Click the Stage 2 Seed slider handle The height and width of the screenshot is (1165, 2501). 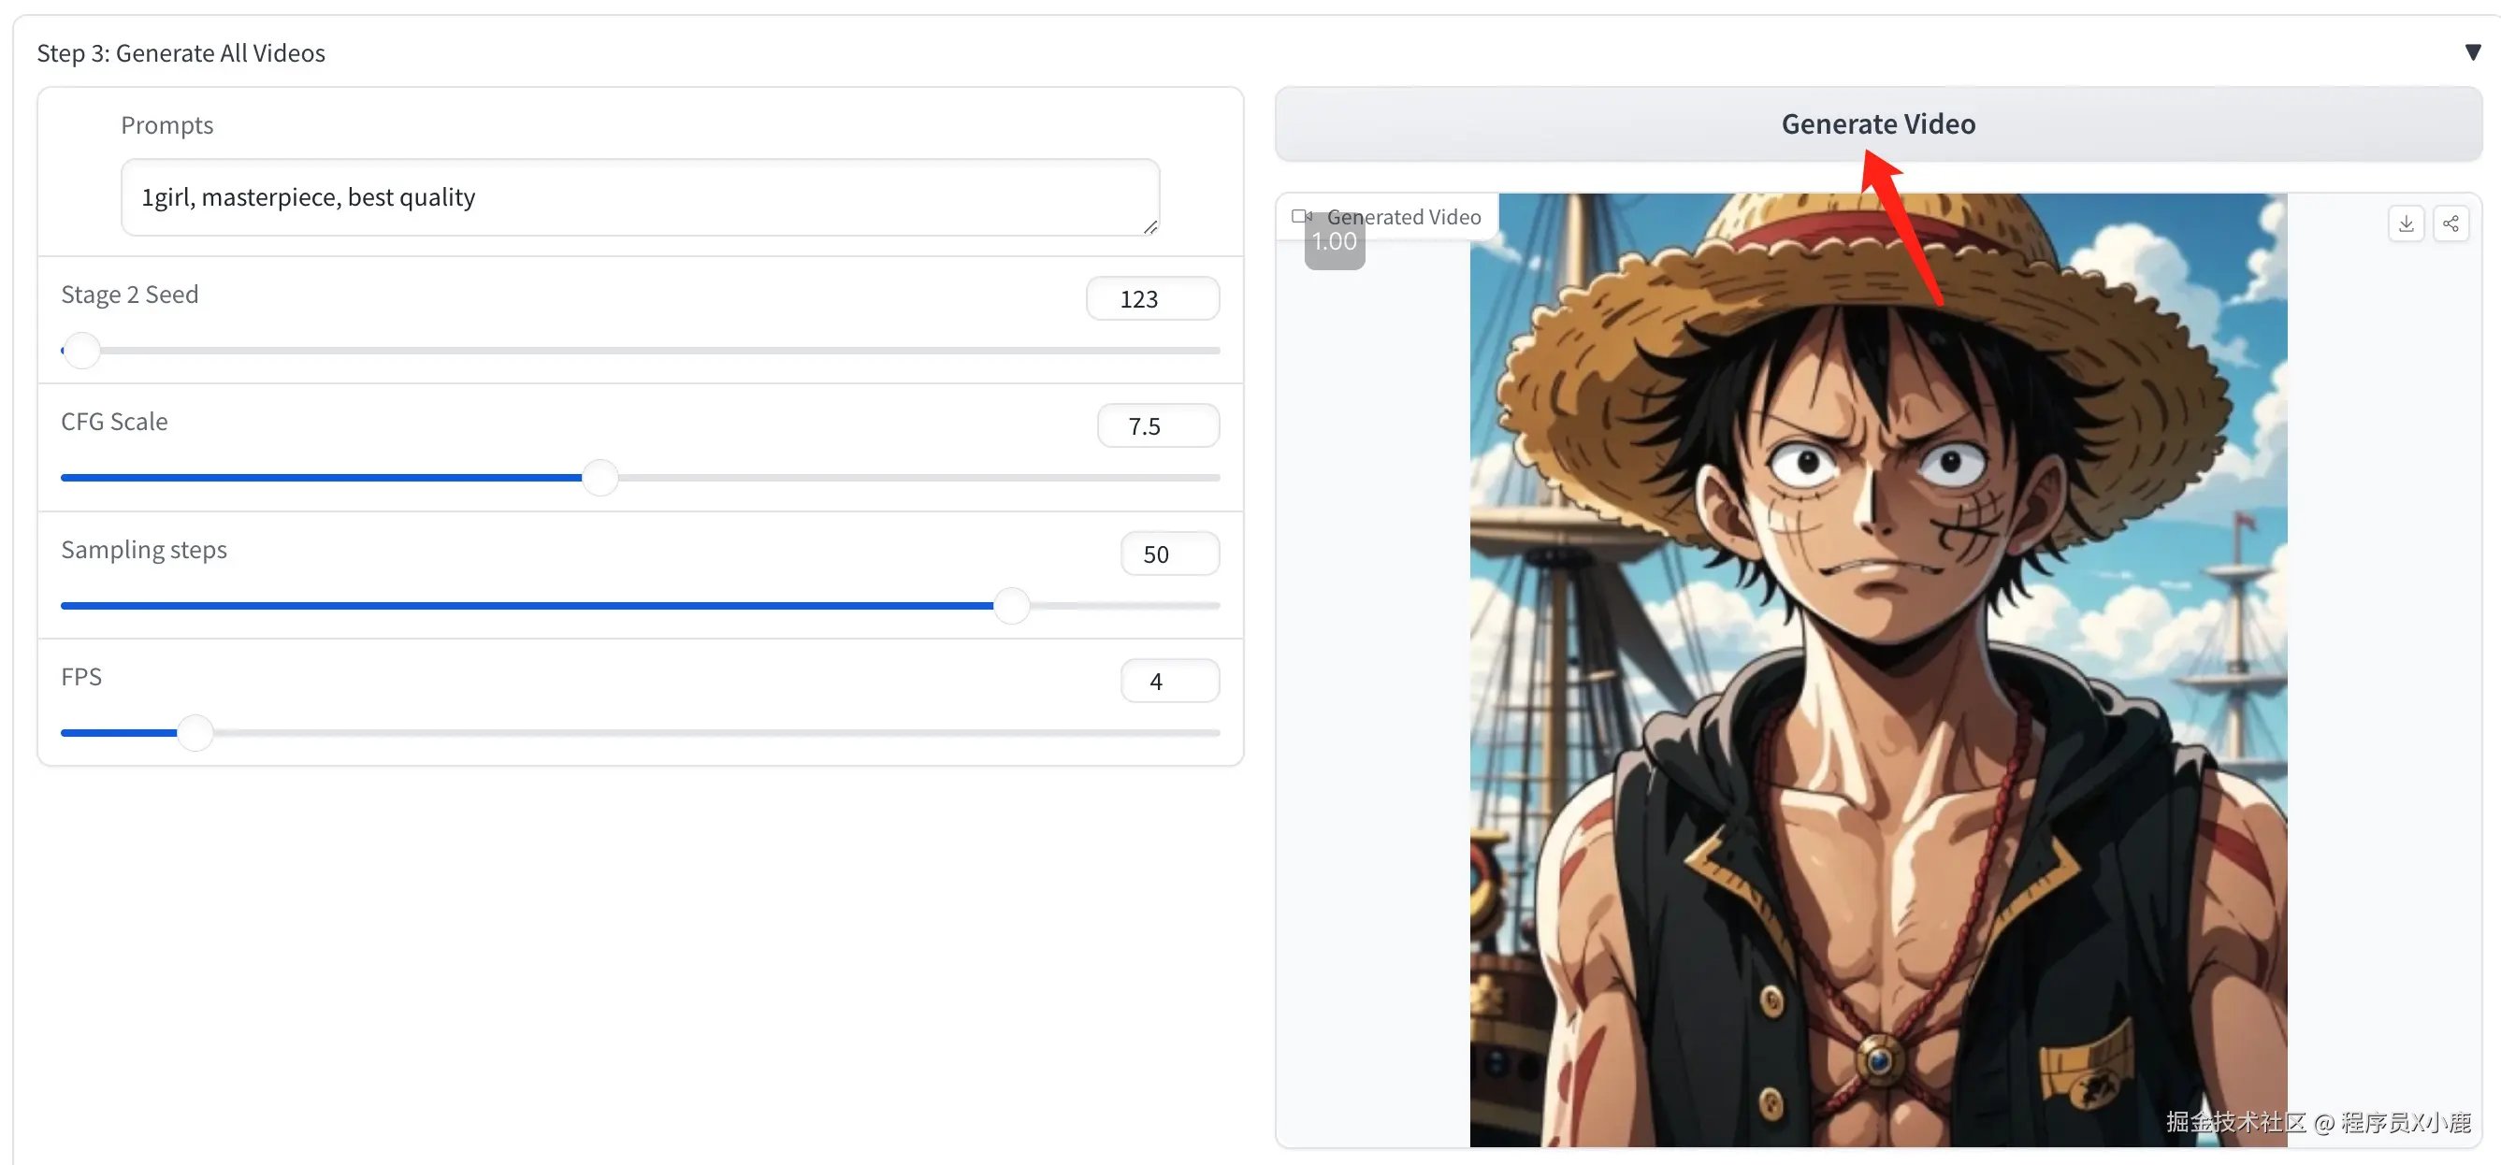tap(82, 351)
